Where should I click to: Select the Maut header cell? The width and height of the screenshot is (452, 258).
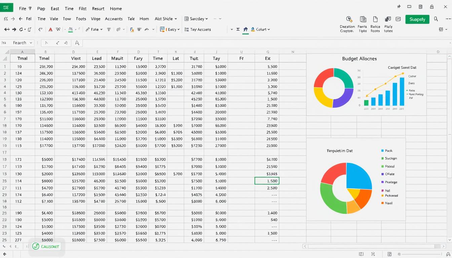(x=117, y=58)
